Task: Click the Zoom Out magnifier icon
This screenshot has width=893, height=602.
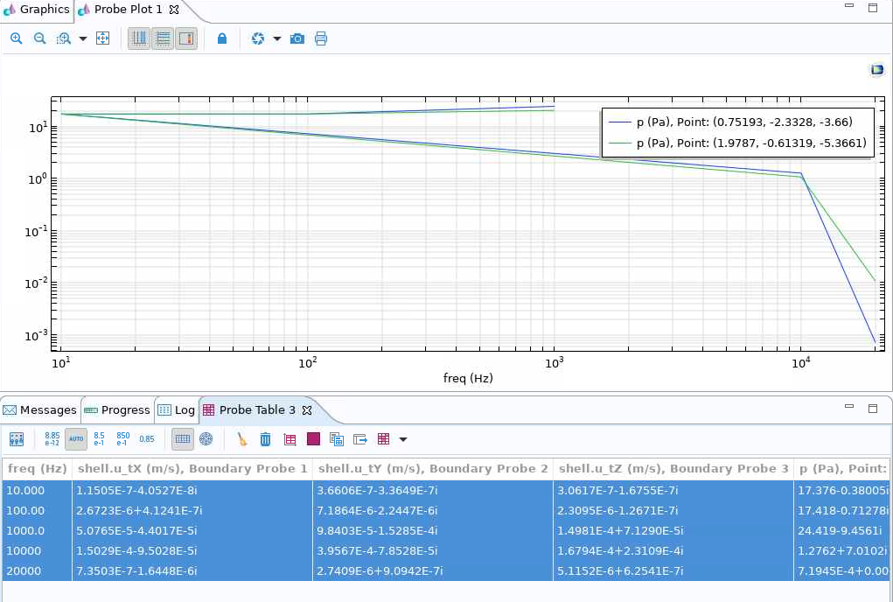Action: pyautogui.click(x=39, y=38)
